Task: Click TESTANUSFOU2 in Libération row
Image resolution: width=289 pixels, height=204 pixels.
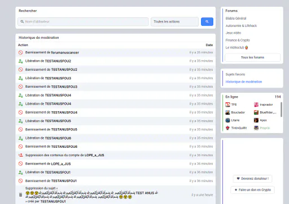Action: pyautogui.click(x=58, y=61)
